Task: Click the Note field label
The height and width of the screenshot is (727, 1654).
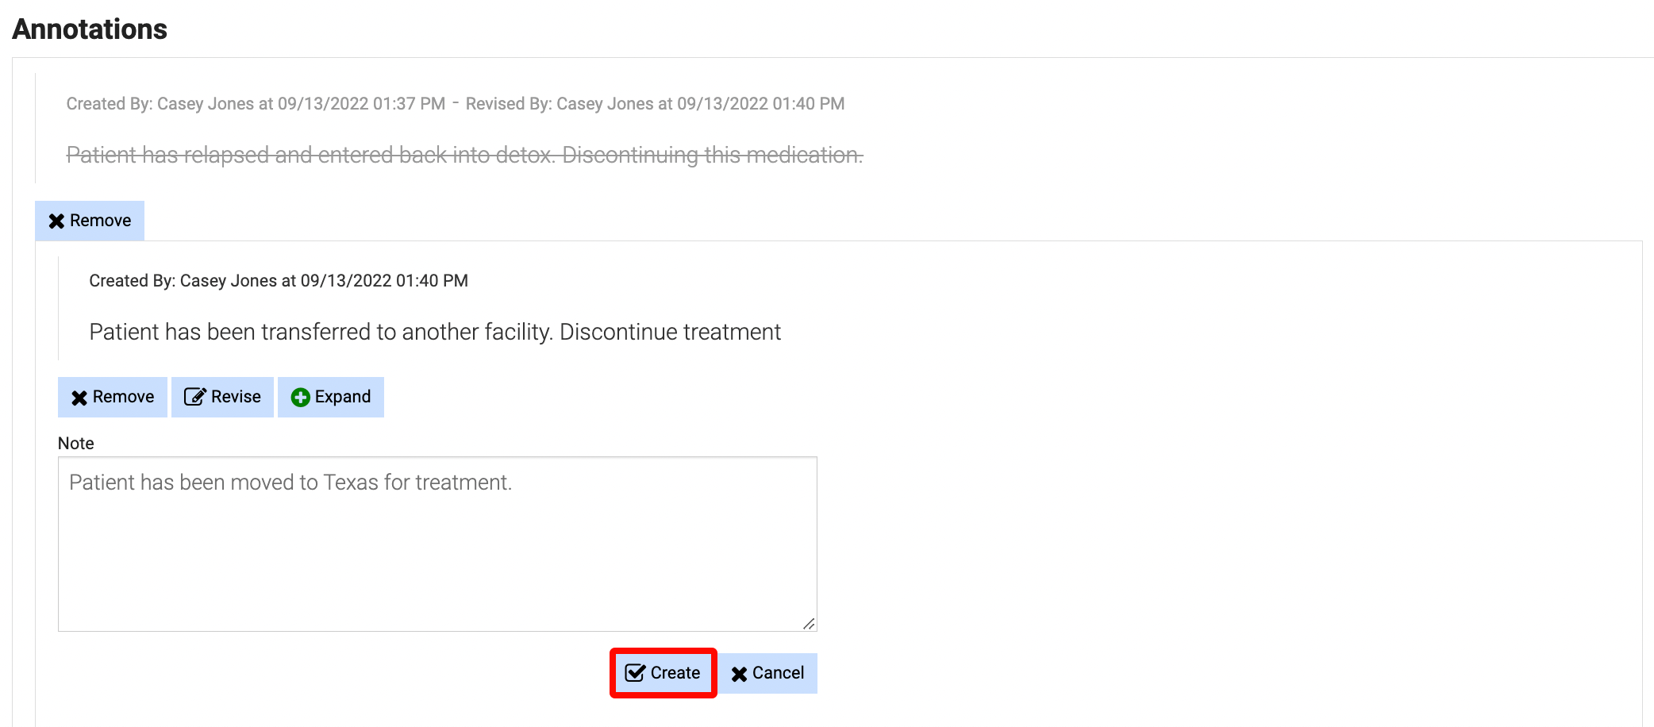Action: click(x=76, y=444)
